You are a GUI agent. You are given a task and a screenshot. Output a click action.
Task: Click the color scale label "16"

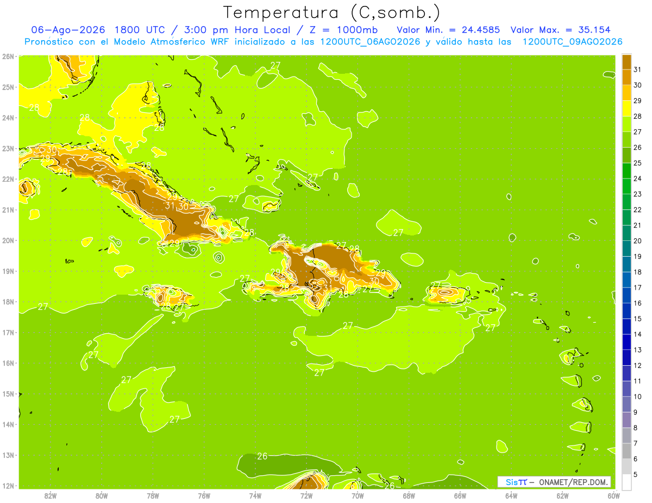click(637, 303)
